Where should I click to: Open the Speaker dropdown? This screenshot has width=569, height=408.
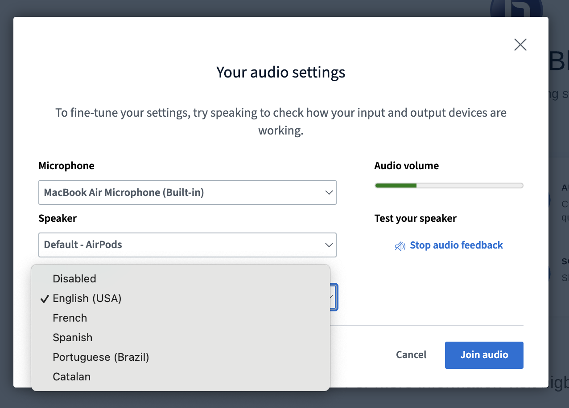click(187, 245)
